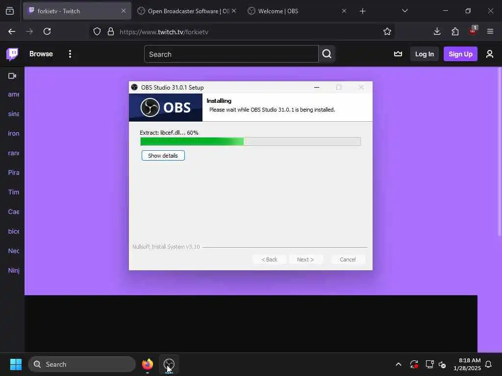Click the network display tray icon
This screenshot has width=502, height=376.
point(429,364)
